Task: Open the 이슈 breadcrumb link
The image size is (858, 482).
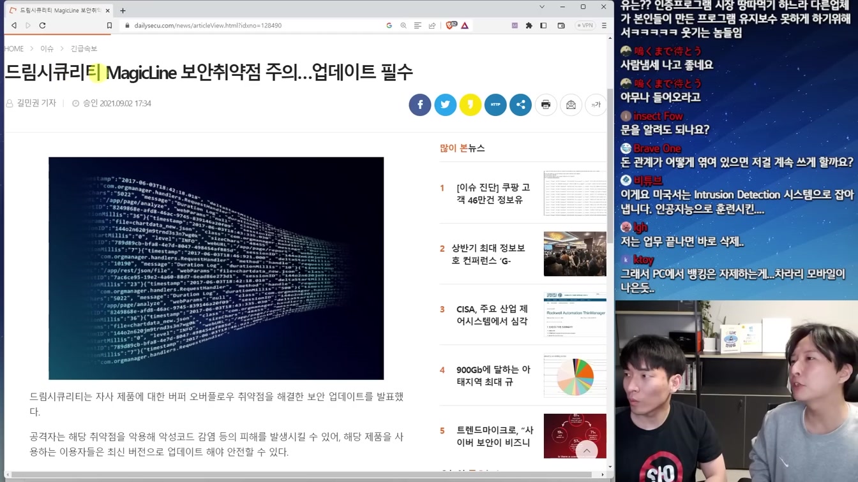Action: point(47,48)
